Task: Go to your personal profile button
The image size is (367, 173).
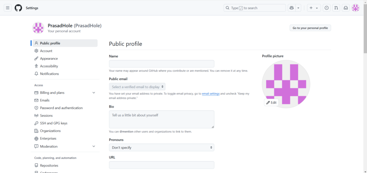Action: [x=310, y=28]
